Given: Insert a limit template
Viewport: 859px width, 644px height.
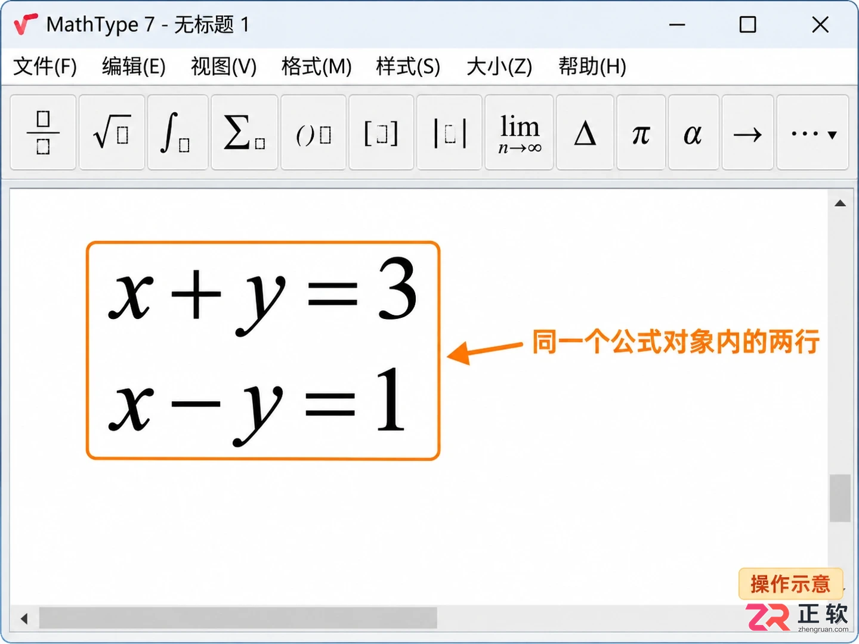Looking at the screenshot, I should coord(519,132).
